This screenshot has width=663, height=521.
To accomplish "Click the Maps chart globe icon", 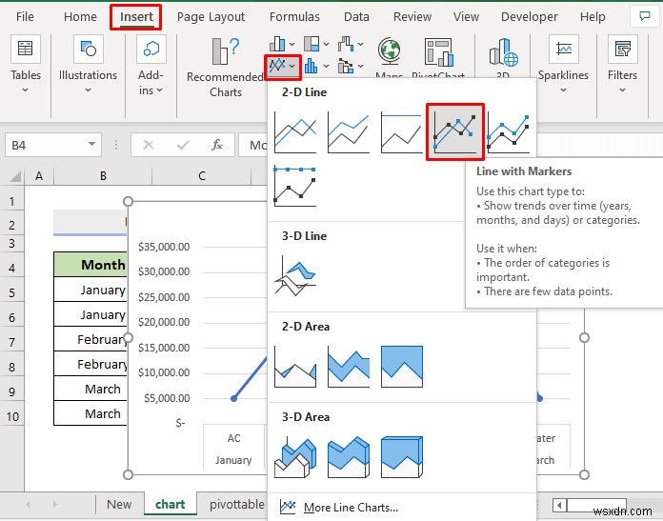I will tap(389, 51).
